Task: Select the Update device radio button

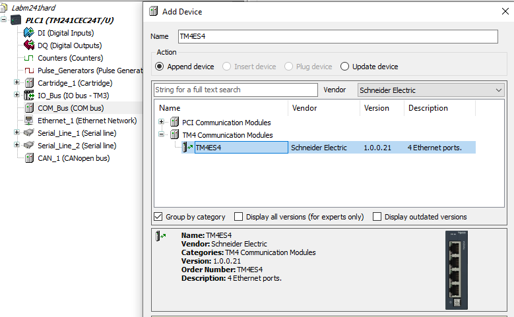Action: pyautogui.click(x=344, y=67)
